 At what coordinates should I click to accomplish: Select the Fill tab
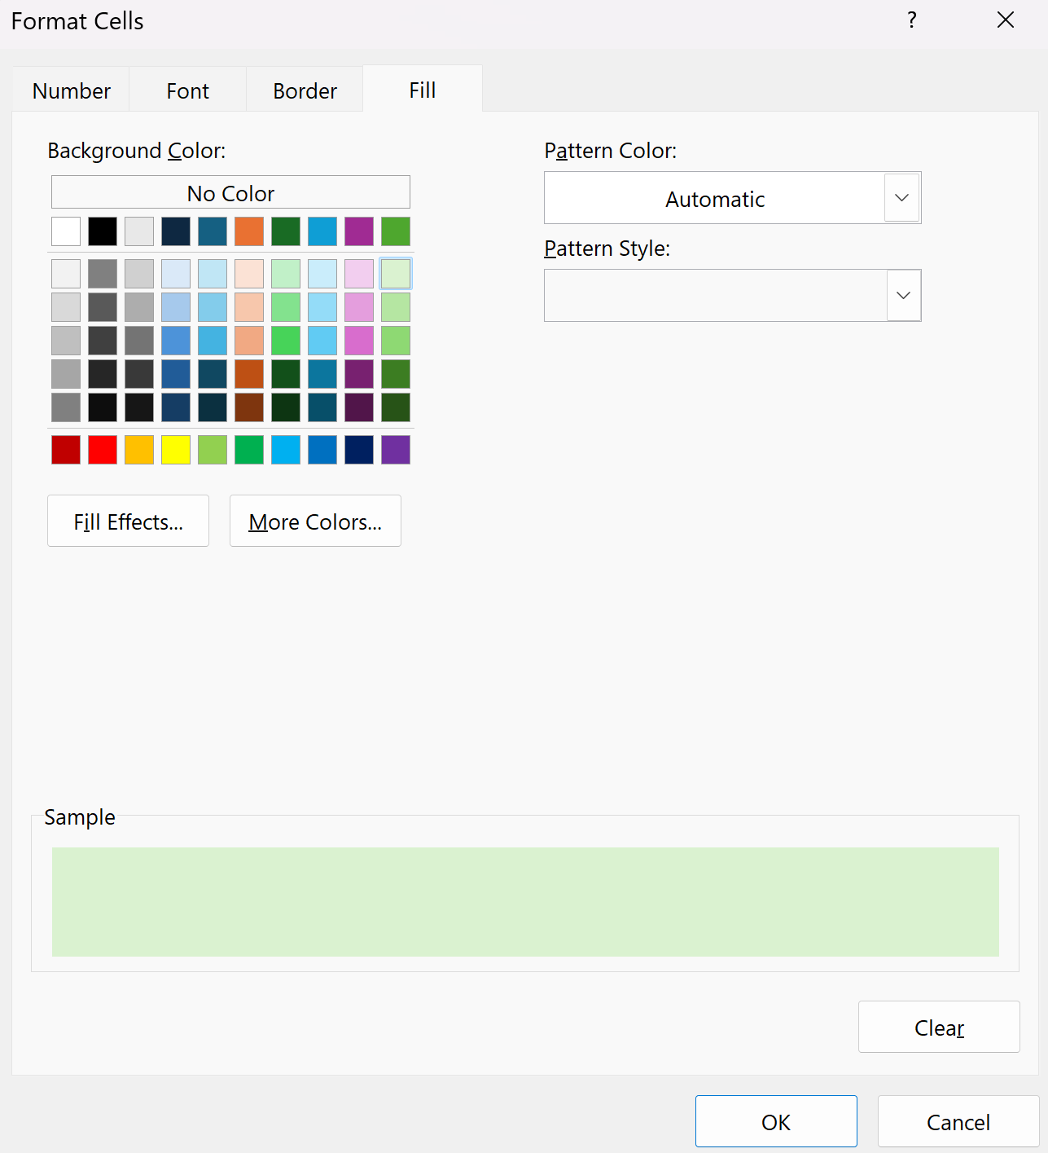423,90
